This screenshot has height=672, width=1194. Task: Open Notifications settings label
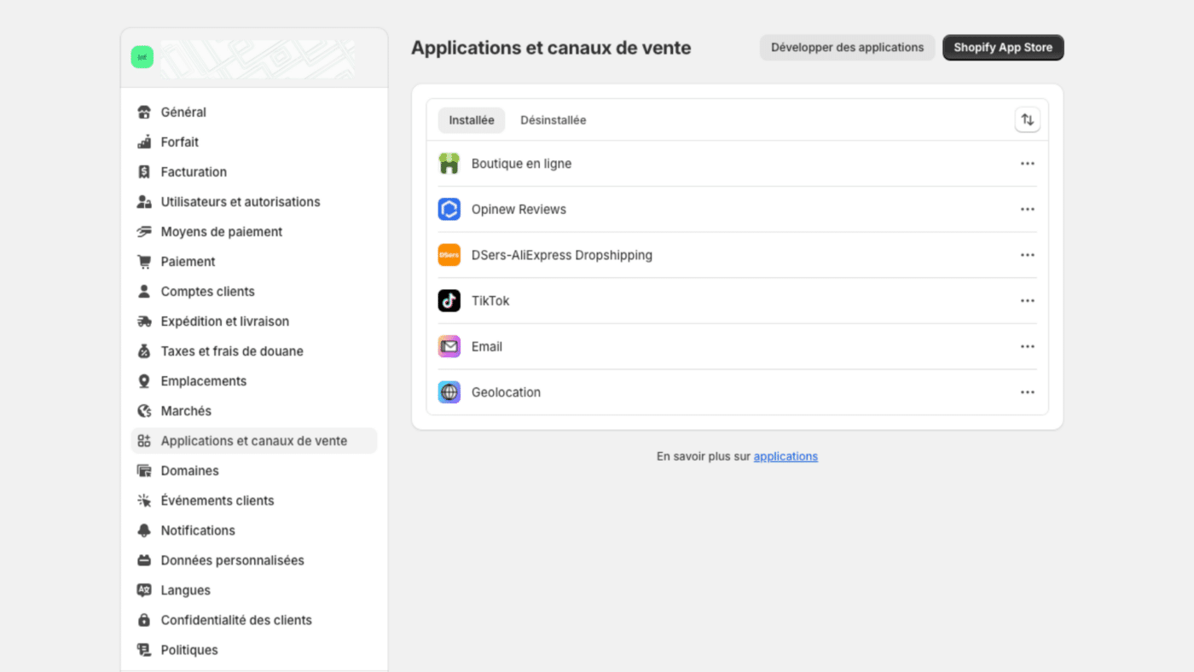[198, 530]
